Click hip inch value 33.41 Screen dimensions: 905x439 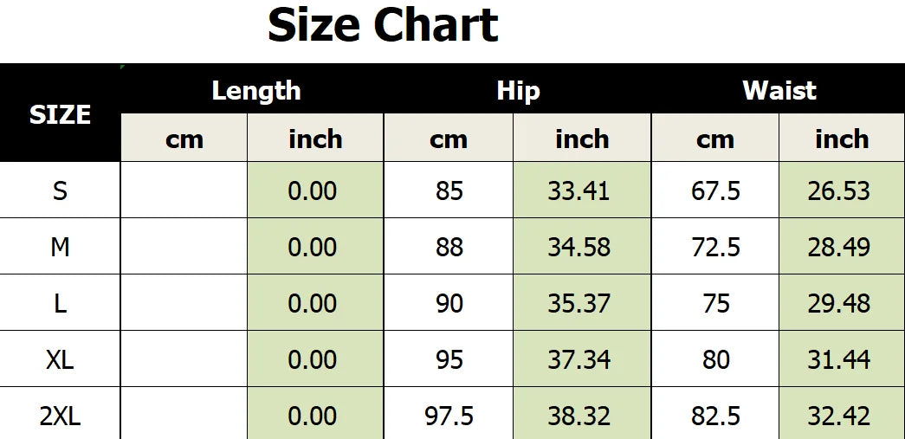(x=579, y=190)
